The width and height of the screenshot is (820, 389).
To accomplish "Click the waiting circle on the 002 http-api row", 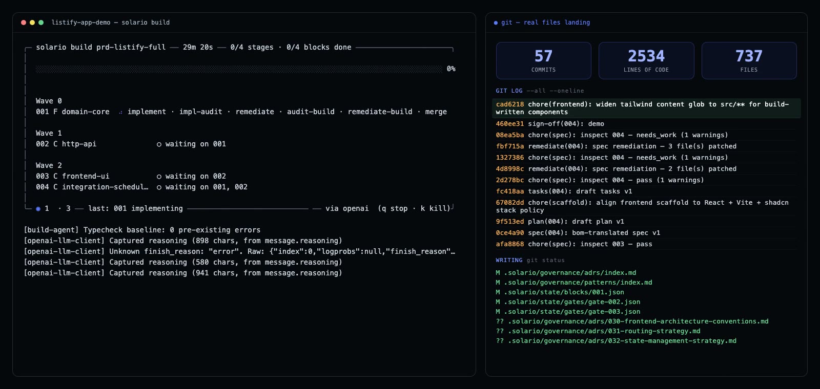I will click(159, 144).
